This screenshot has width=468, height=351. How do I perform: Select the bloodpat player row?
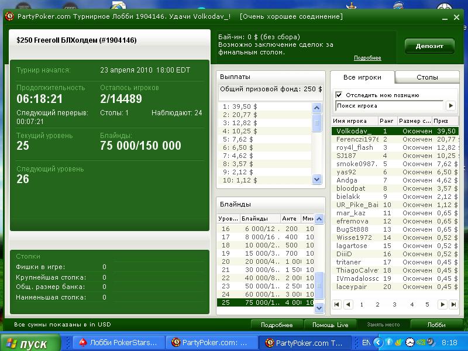[x=395, y=188]
